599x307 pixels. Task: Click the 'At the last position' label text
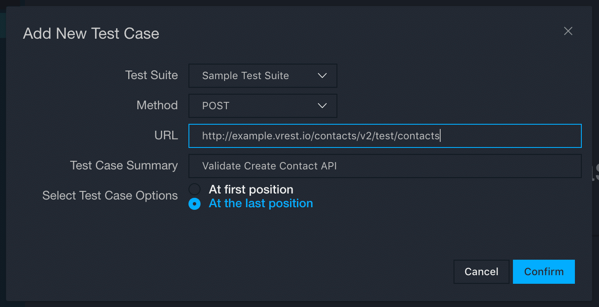pyautogui.click(x=261, y=203)
